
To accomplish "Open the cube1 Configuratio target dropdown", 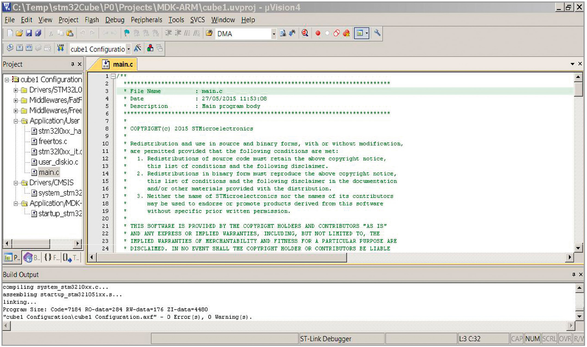I will pyautogui.click(x=128, y=49).
